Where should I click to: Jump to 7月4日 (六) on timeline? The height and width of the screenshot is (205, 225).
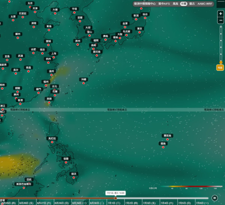[167, 203]
